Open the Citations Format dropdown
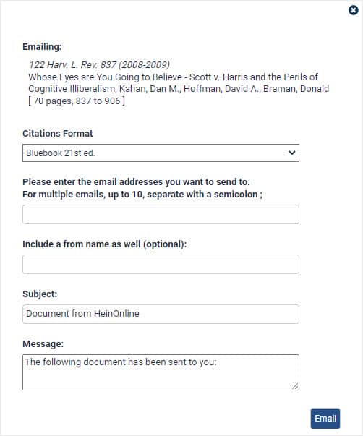The image size is (363, 436). pos(161,153)
